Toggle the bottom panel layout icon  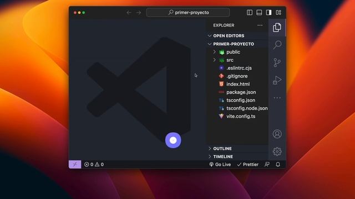click(259, 12)
